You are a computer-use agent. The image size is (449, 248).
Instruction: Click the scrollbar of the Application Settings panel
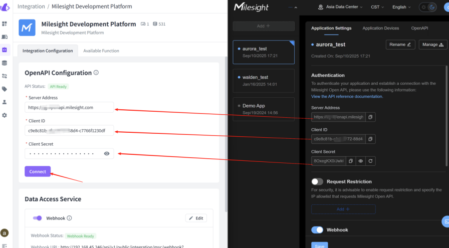446,116
